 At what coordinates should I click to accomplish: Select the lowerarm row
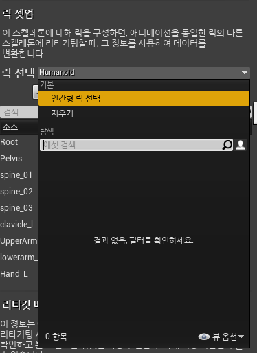click(19, 258)
